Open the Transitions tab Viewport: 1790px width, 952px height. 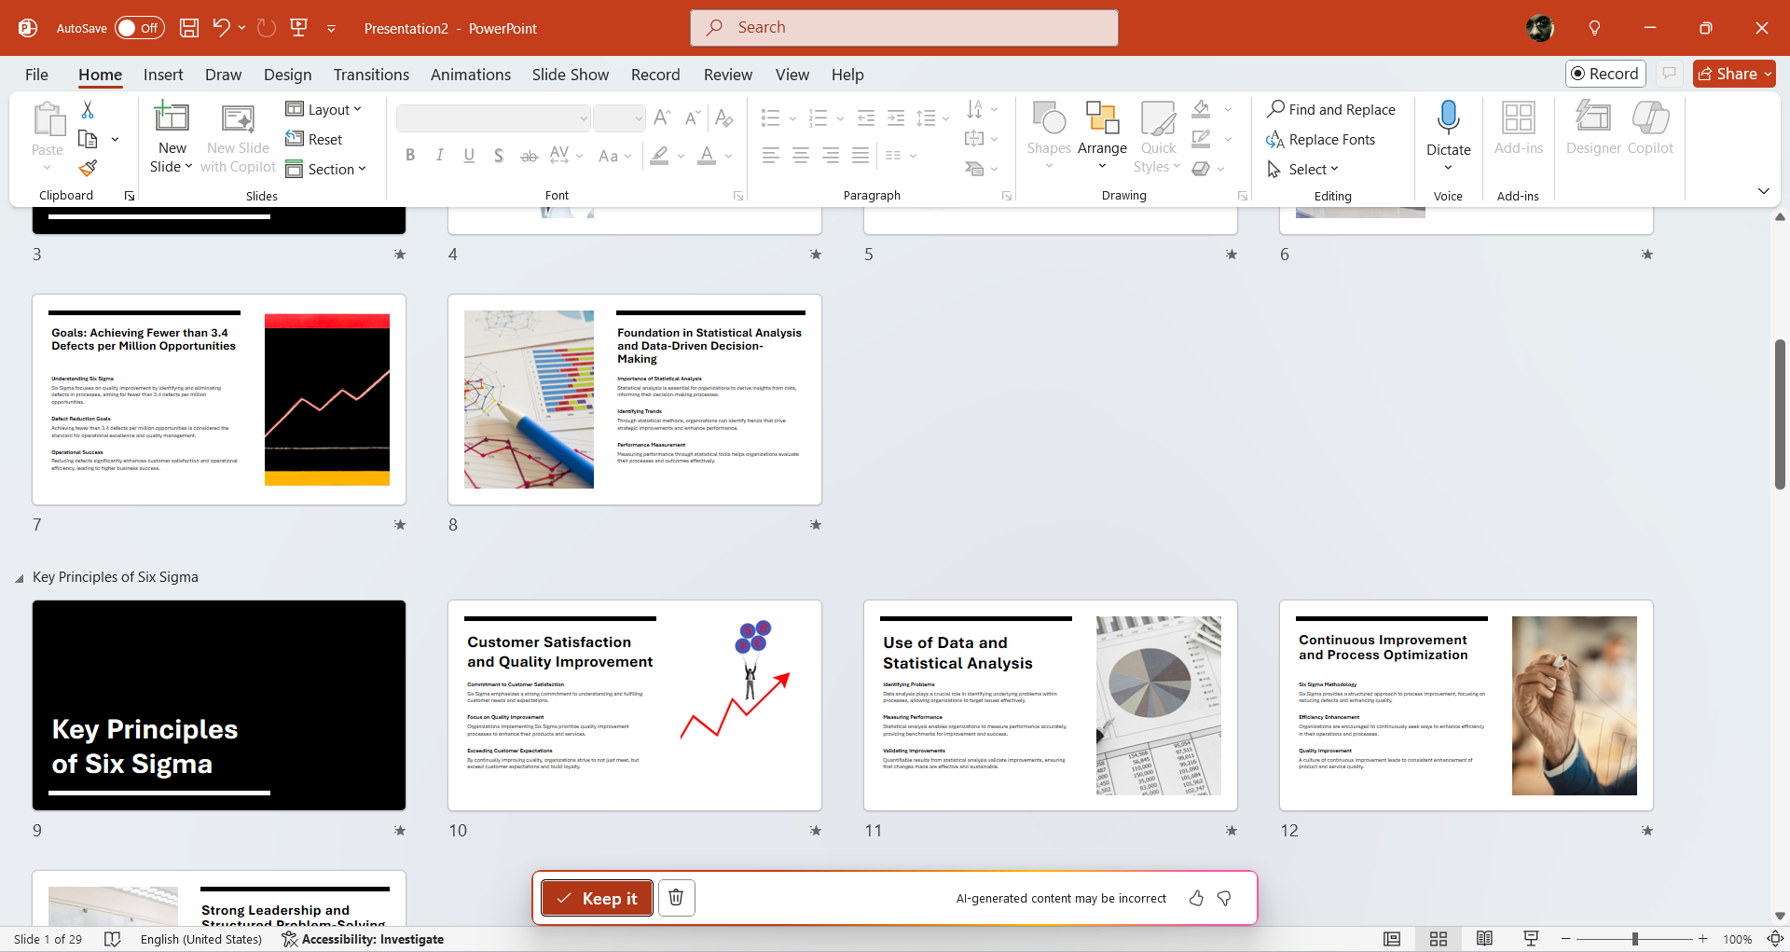371,75
